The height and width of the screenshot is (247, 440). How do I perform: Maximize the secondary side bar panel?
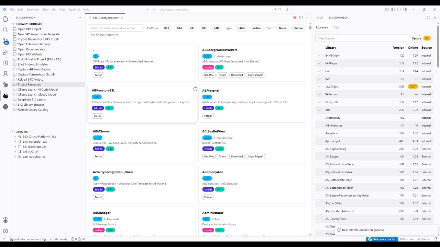point(429,17)
